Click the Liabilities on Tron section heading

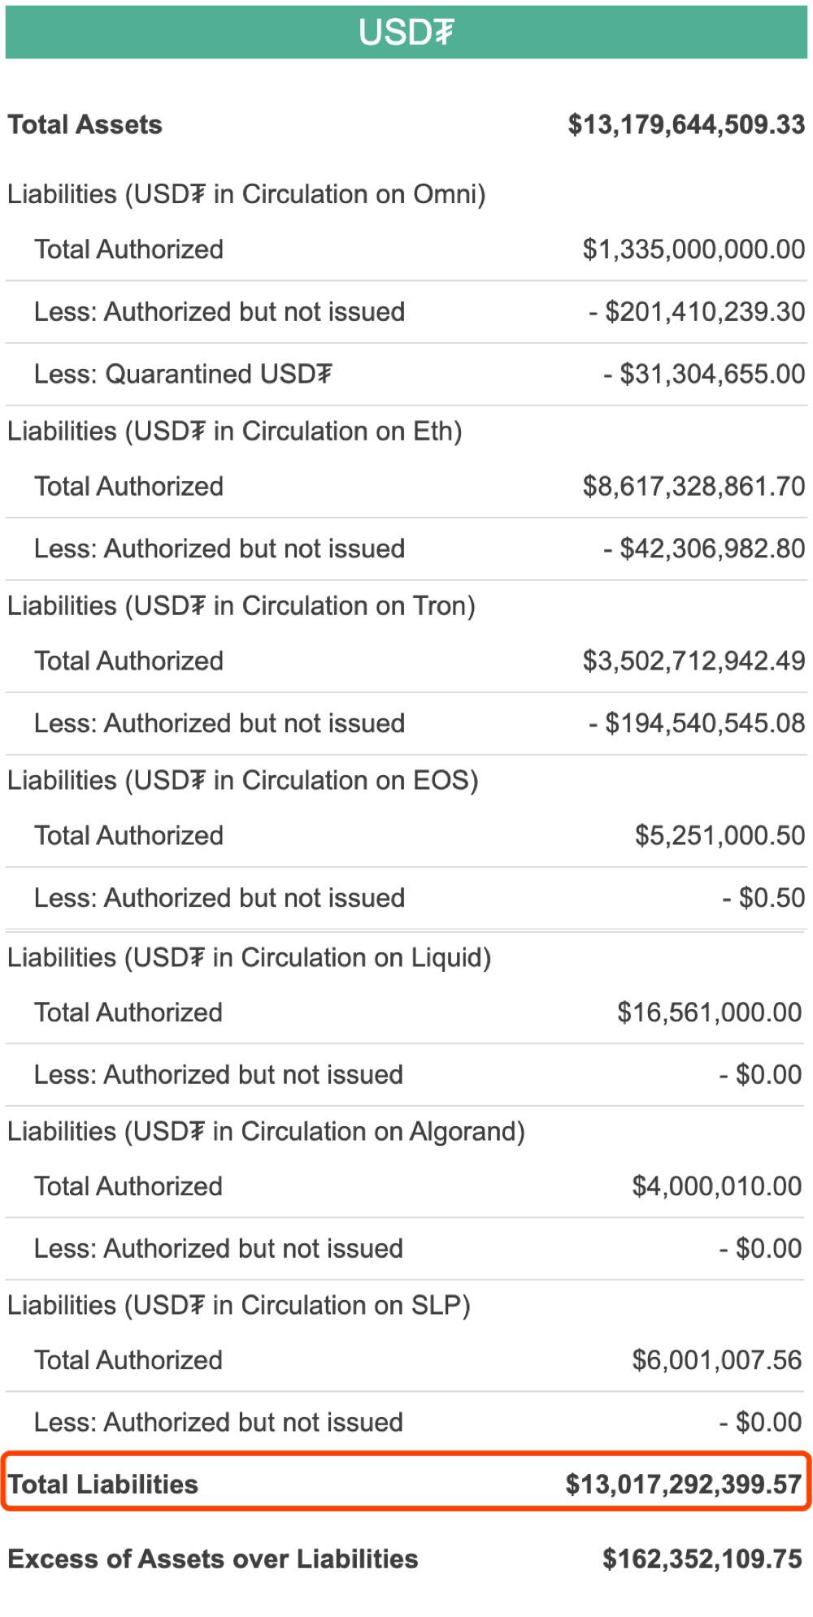point(241,605)
